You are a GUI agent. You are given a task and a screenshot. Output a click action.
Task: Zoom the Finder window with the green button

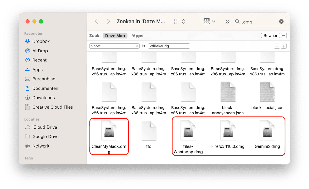(41, 22)
